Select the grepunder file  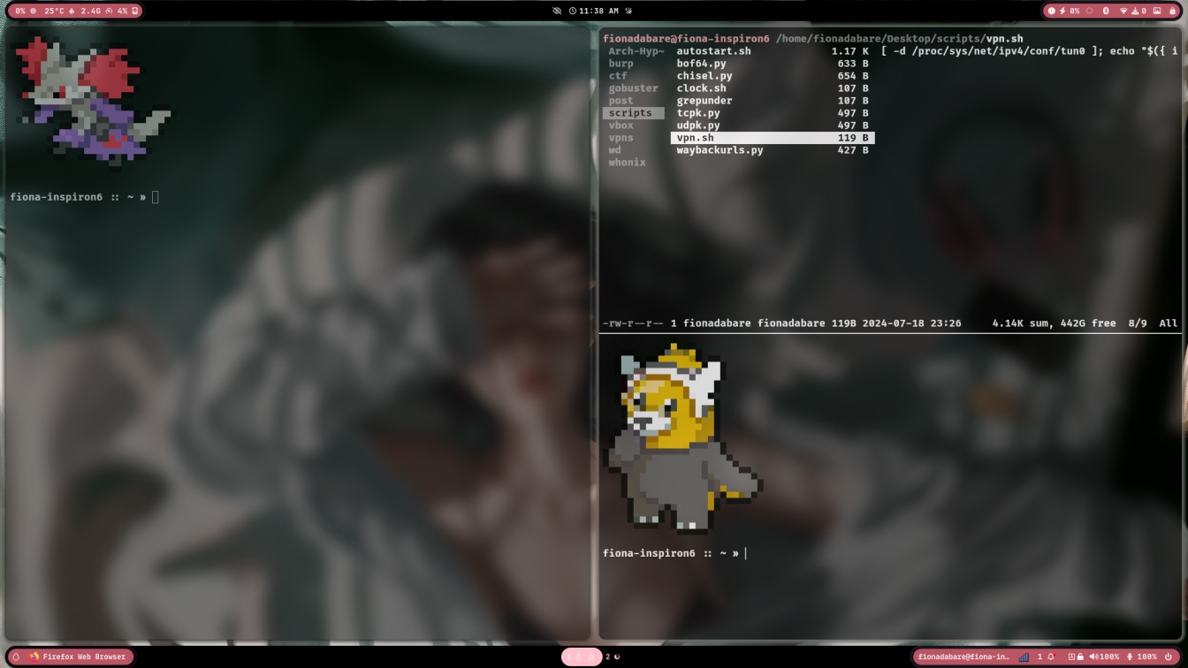[773, 101]
